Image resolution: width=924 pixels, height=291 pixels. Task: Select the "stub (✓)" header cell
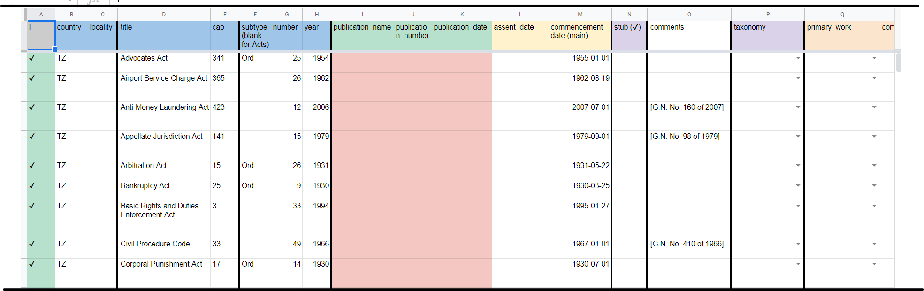pyautogui.click(x=629, y=36)
